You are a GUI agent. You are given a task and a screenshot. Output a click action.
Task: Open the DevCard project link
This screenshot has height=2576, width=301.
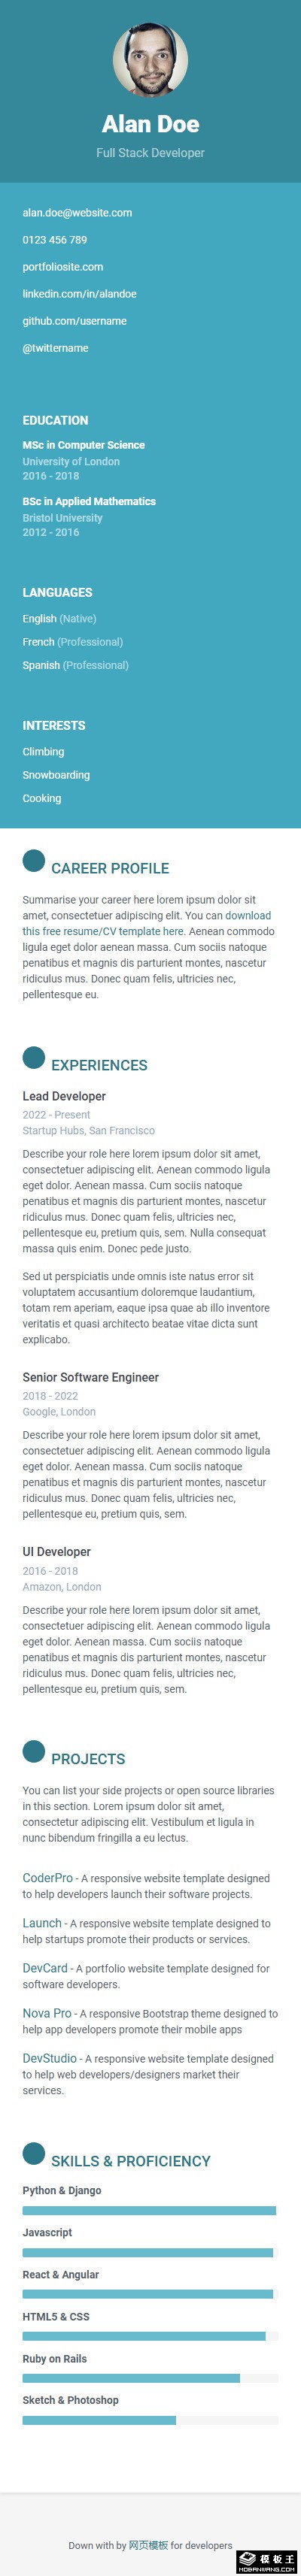tap(45, 1968)
